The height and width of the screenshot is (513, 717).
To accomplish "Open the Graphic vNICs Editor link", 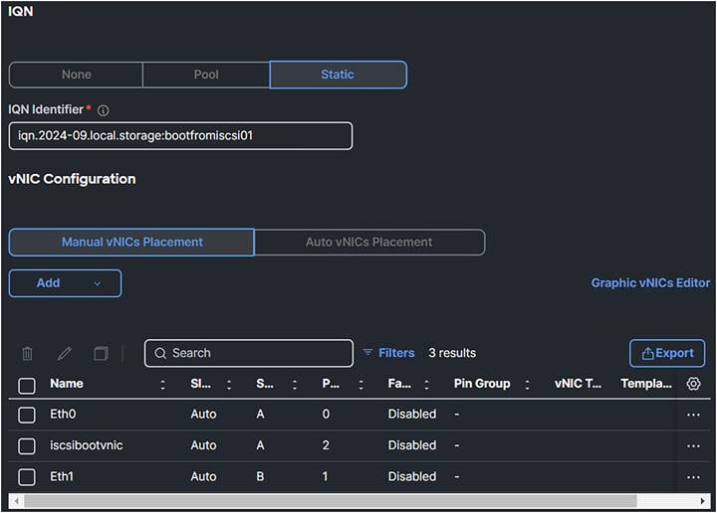I will tap(650, 283).
